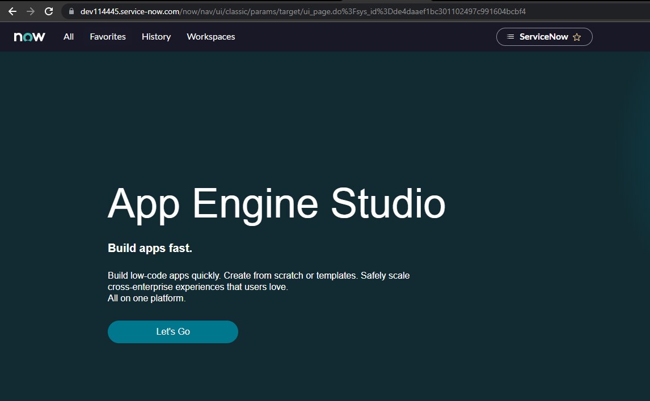Open the All navigation menu
This screenshot has width=650, height=401.
coord(69,37)
